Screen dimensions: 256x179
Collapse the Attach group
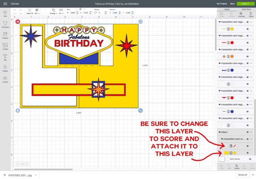click(220, 132)
